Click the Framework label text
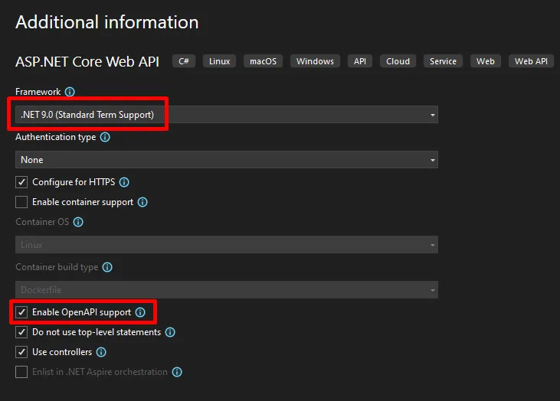The image size is (560, 401). [38, 92]
